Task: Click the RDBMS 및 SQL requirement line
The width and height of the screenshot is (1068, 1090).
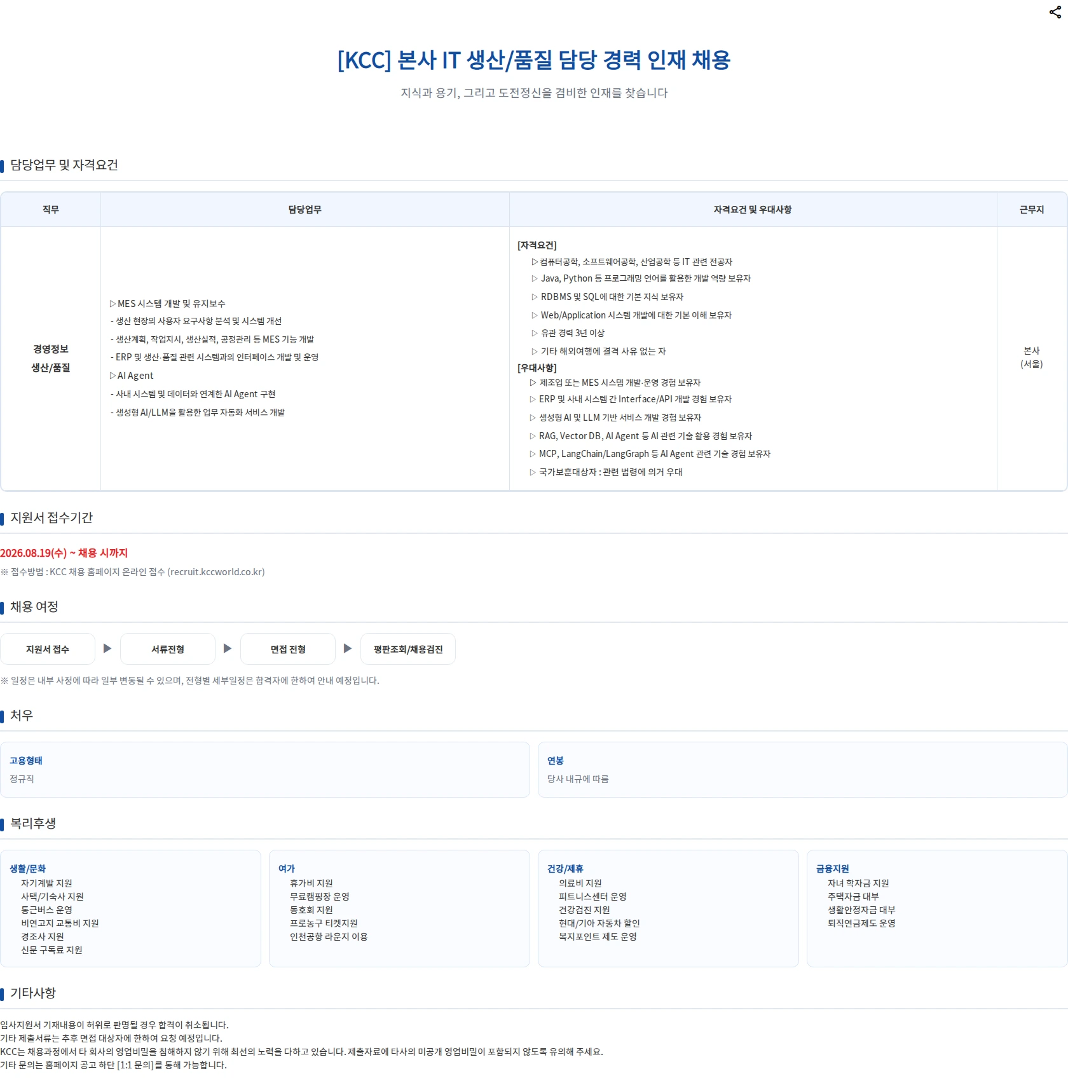Action: tap(607, 297)
